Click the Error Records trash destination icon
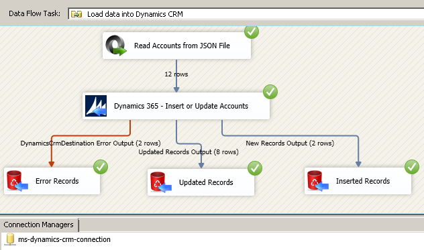Screen dimensions: 424x250 17,181
